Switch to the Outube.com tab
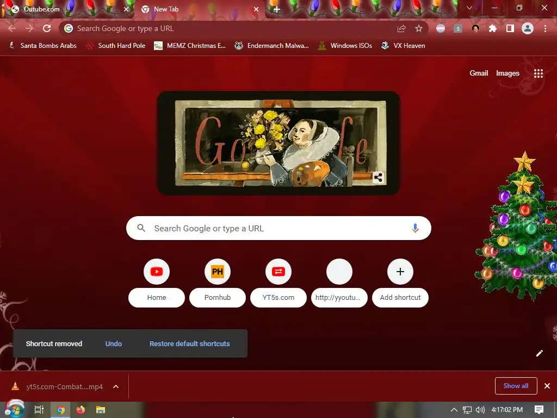The height and width of the screenshot is (418, 557). 67,9
